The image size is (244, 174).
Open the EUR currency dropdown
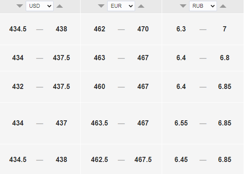point(121,6)
